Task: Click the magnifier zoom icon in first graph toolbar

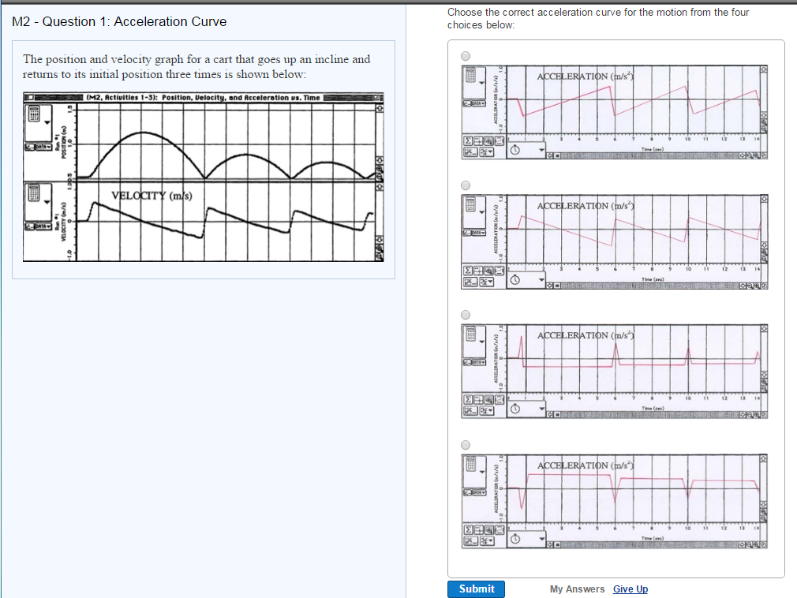Action: coord(489,140)
